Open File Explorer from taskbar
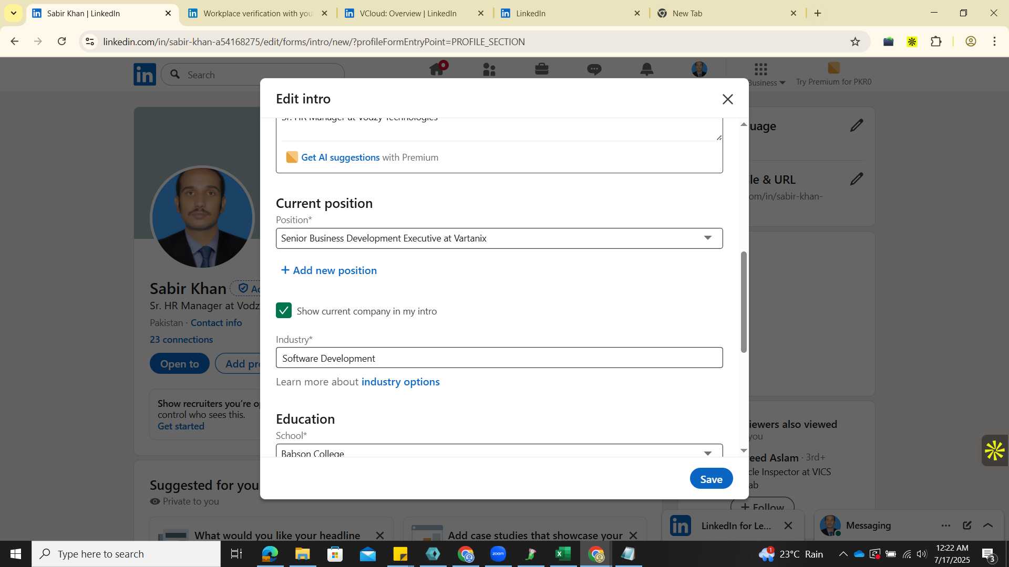 pyautogui.click(x=303, y=554)
